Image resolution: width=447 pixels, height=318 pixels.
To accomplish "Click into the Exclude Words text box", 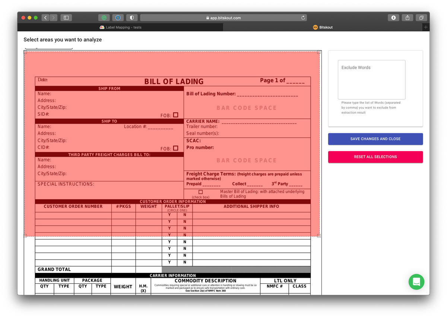I will tap(371, 80).
